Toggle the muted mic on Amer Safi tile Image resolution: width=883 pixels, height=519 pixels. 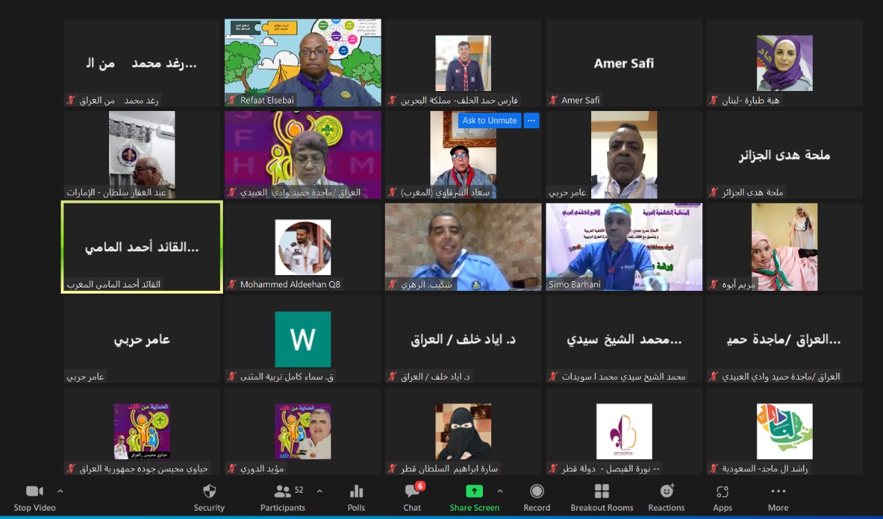(x=554, y=100)
